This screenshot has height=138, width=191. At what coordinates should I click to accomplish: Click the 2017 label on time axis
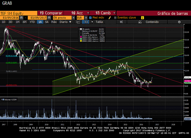point(157,124)
